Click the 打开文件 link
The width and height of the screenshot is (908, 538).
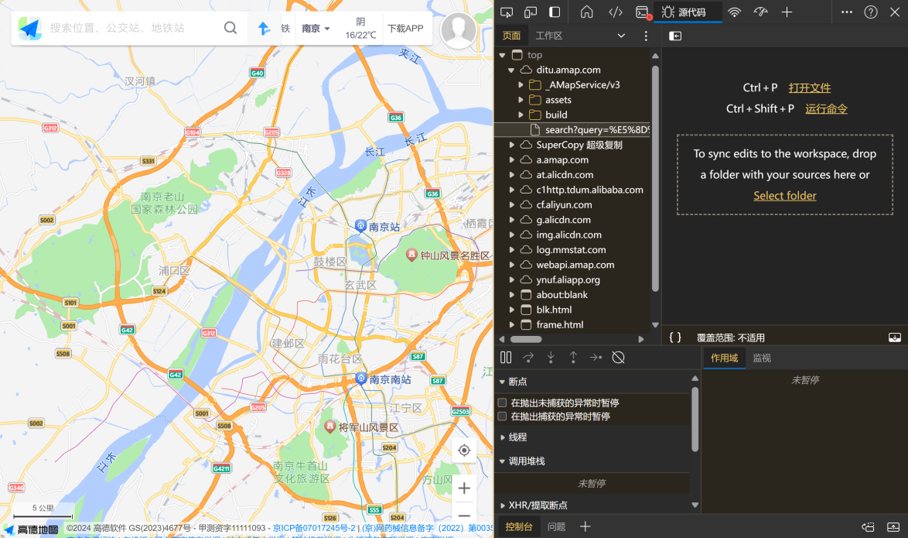coord(810,87)
